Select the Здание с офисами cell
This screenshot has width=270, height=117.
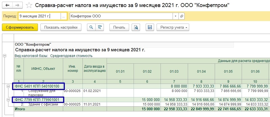tap(44, 104)
